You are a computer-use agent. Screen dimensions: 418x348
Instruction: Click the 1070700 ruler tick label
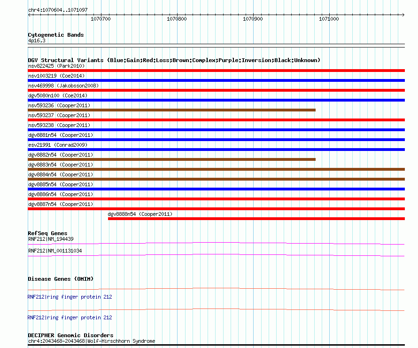point(101,19)
